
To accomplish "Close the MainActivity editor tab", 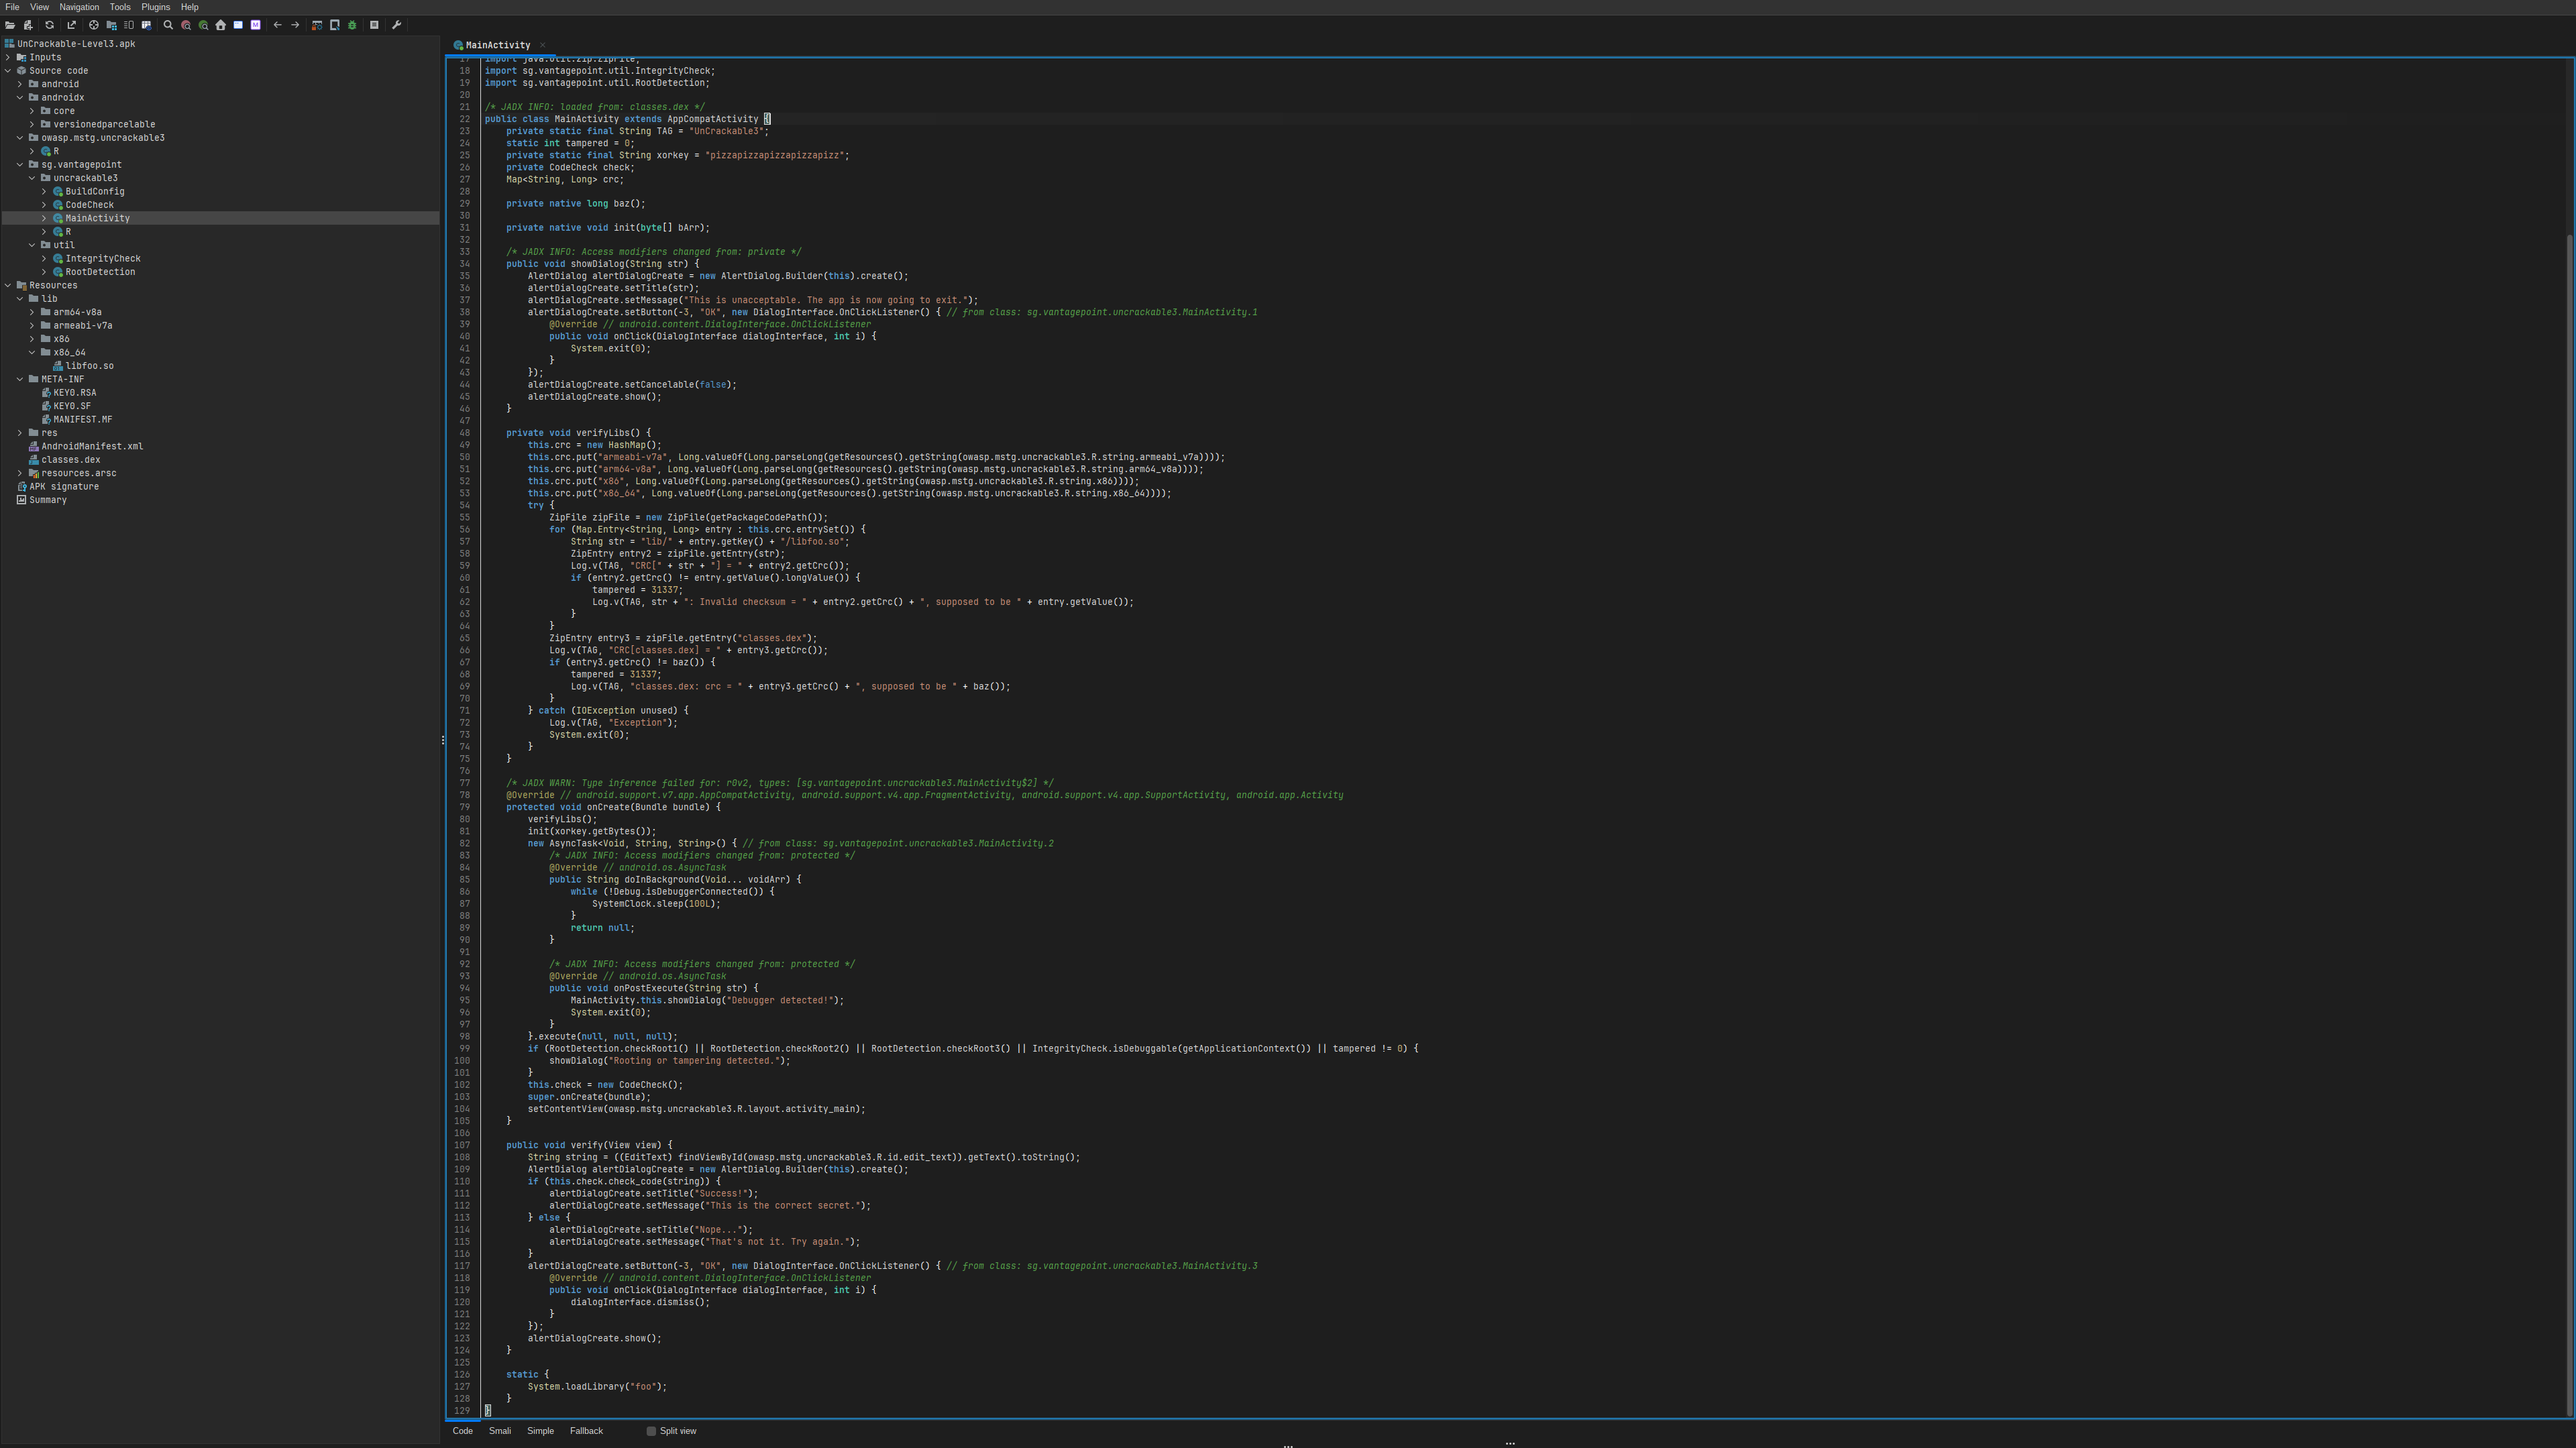I will point(542,45).
